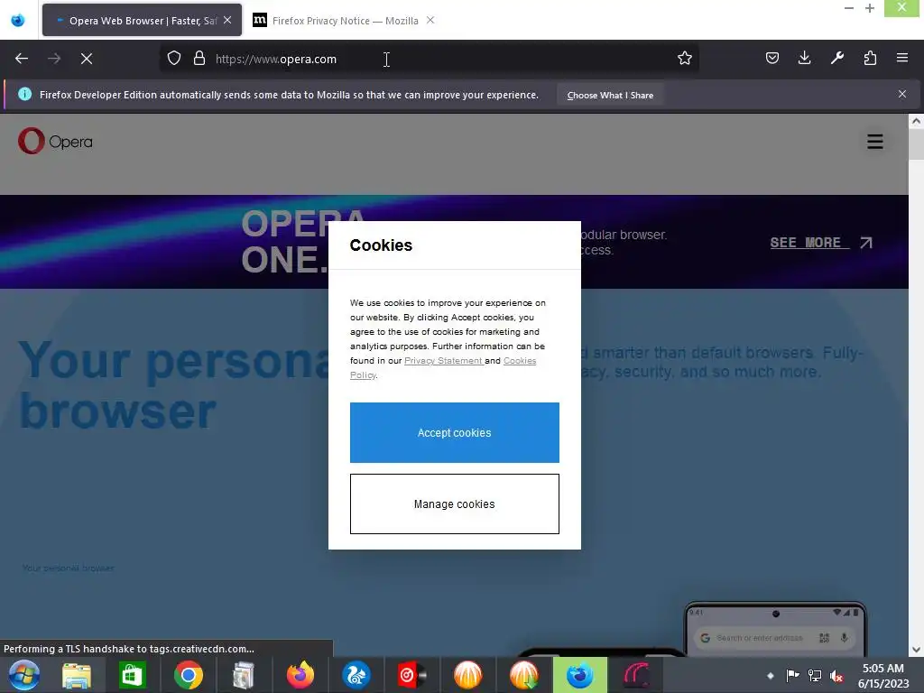Open the Opera site hamburger menu
The image size is (924, 693).
click(874, 142)
